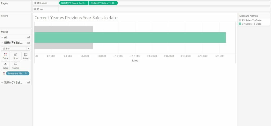Select the PY Sales To-Date legend swatch

click(240, 20)
